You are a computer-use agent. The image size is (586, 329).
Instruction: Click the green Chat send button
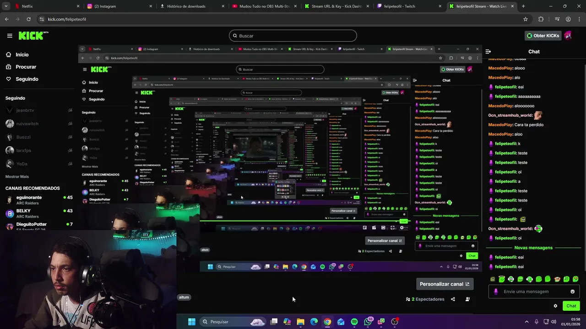click(571, 306)
